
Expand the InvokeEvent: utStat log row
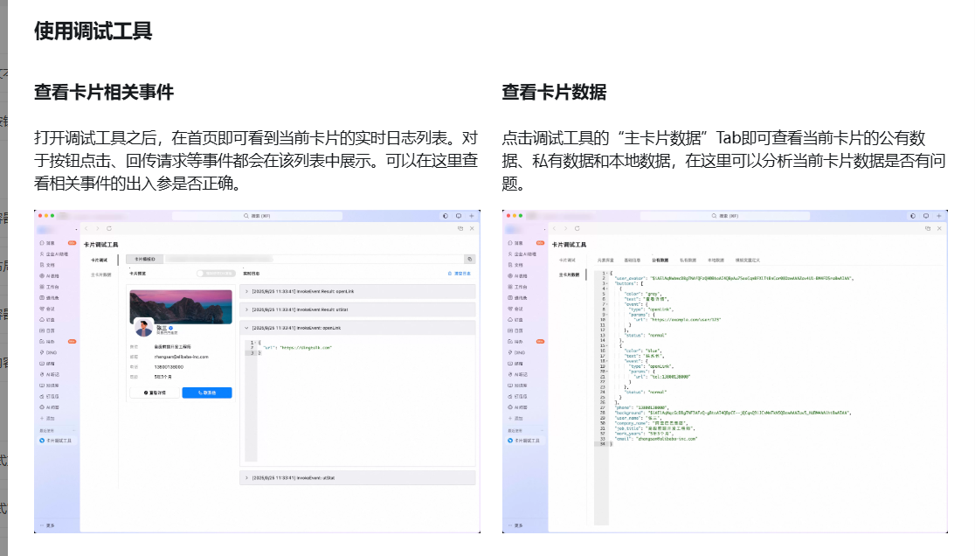pos(357,477)
